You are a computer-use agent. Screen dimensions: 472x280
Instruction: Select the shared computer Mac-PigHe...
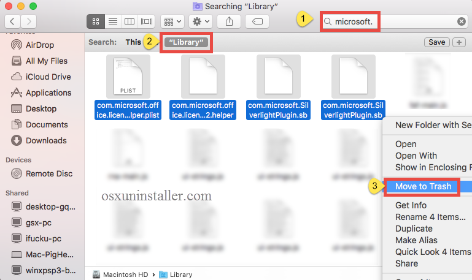pos(42,254)
